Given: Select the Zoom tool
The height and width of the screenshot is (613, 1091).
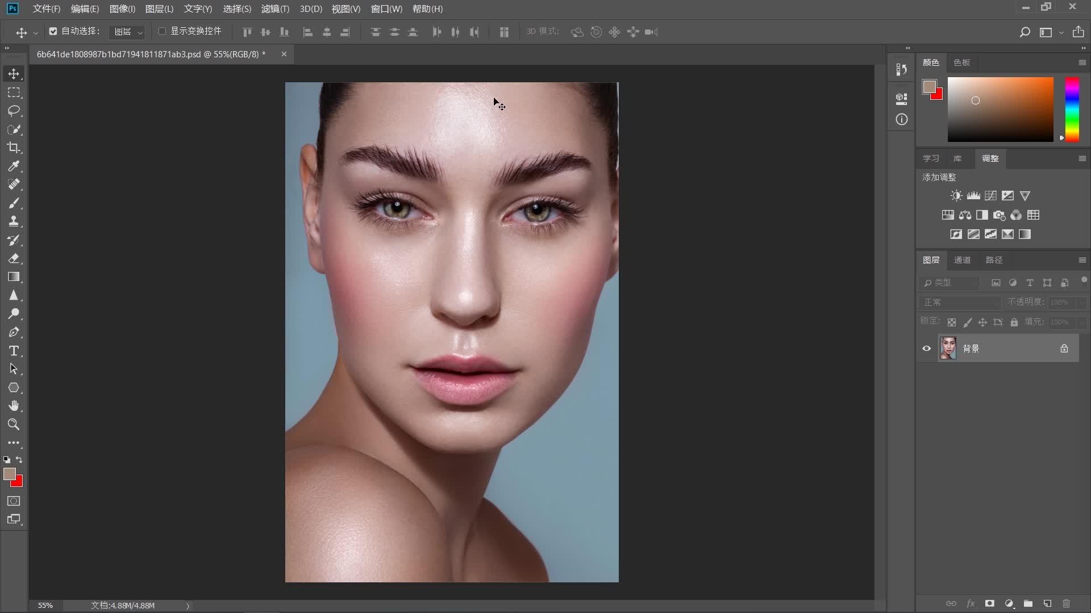Looking at the screenshot, I should (x=14, y=425).
